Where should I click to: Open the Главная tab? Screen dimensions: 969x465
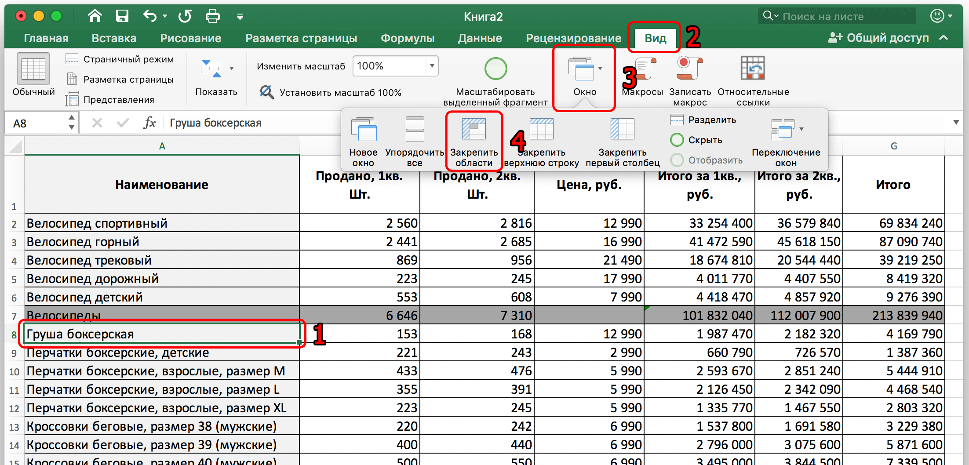click(46, 38)
